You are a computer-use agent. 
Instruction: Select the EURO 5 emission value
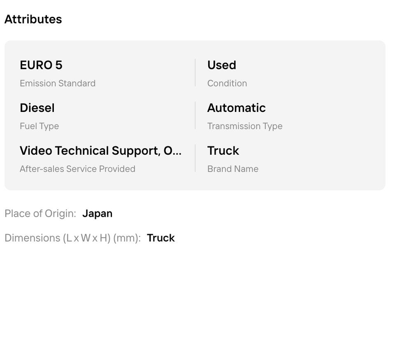tap(41, 65)
